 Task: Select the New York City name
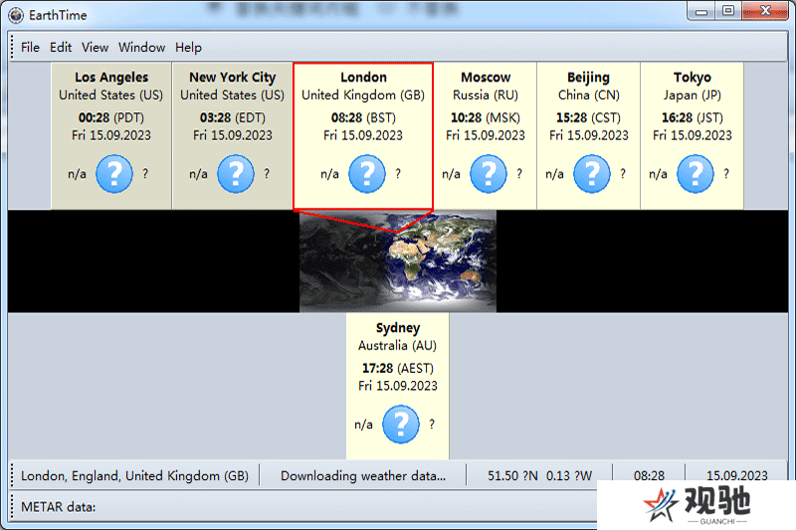coord(233,78)
